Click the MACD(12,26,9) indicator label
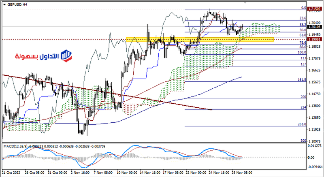The height and width of the screenshot is (177, 324). (x=15, y=145)
